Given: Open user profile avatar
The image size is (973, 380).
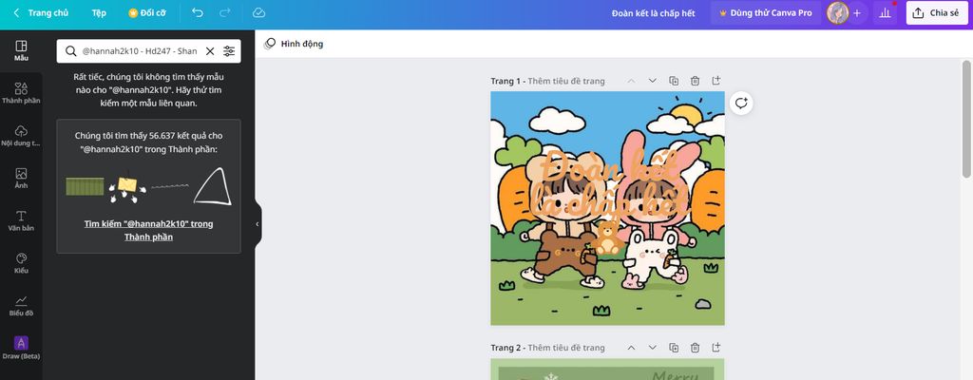Looking at the screenshot, I should tap(838, 12).
